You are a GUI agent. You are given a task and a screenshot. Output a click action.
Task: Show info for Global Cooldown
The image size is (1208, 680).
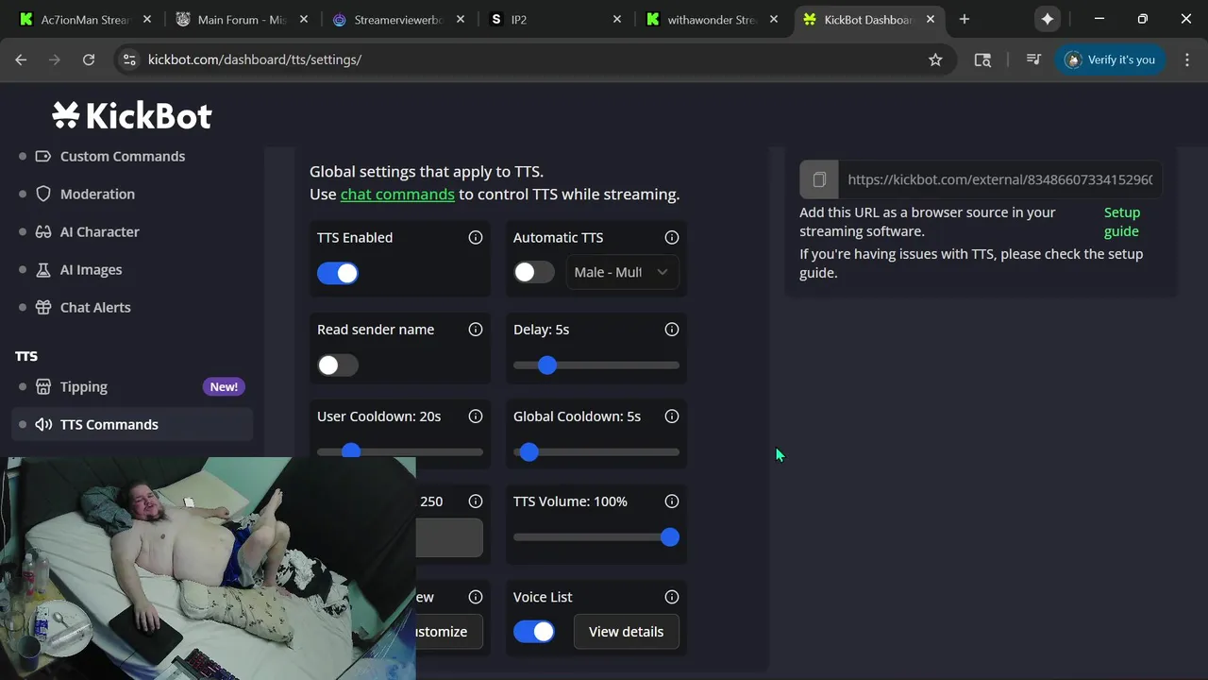672,416
